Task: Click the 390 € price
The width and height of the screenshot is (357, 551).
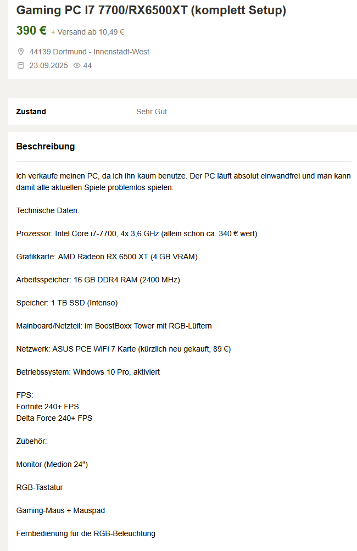Action: pos(31,31)
